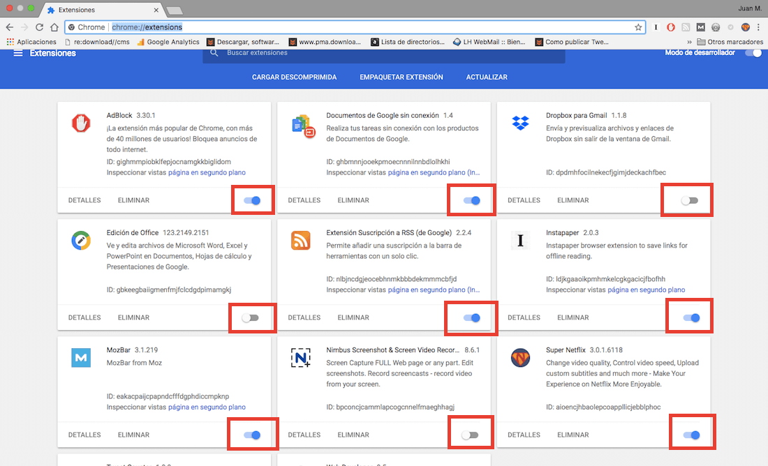
Task: Disable the Super Netflix toggle
Action: pyautogui.click(x=692, y=435)
